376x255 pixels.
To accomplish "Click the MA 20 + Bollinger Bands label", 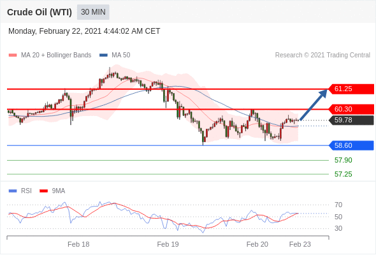I will (56, 55).
